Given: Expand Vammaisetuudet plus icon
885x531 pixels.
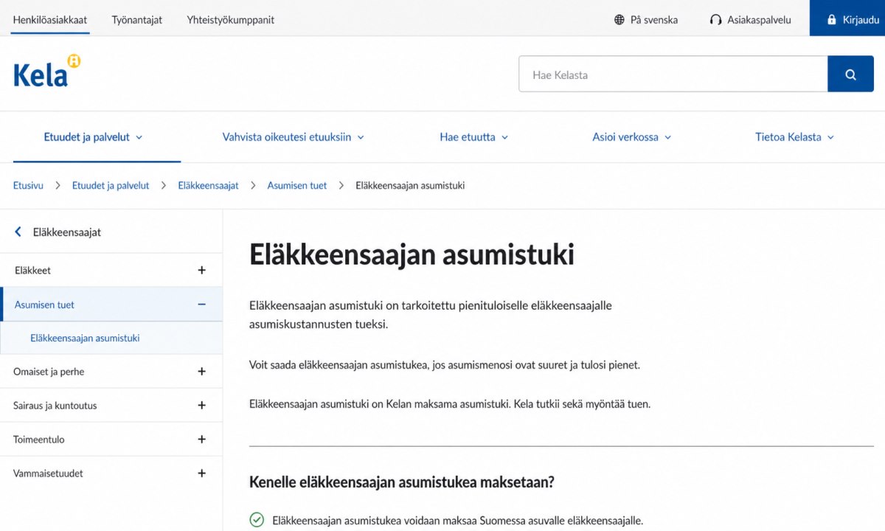Looking at the screenshot, I should coord(201,473).
